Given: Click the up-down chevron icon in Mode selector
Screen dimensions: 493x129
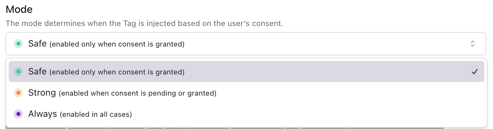Looking at the screenshot, I should [x=472, y=44].
